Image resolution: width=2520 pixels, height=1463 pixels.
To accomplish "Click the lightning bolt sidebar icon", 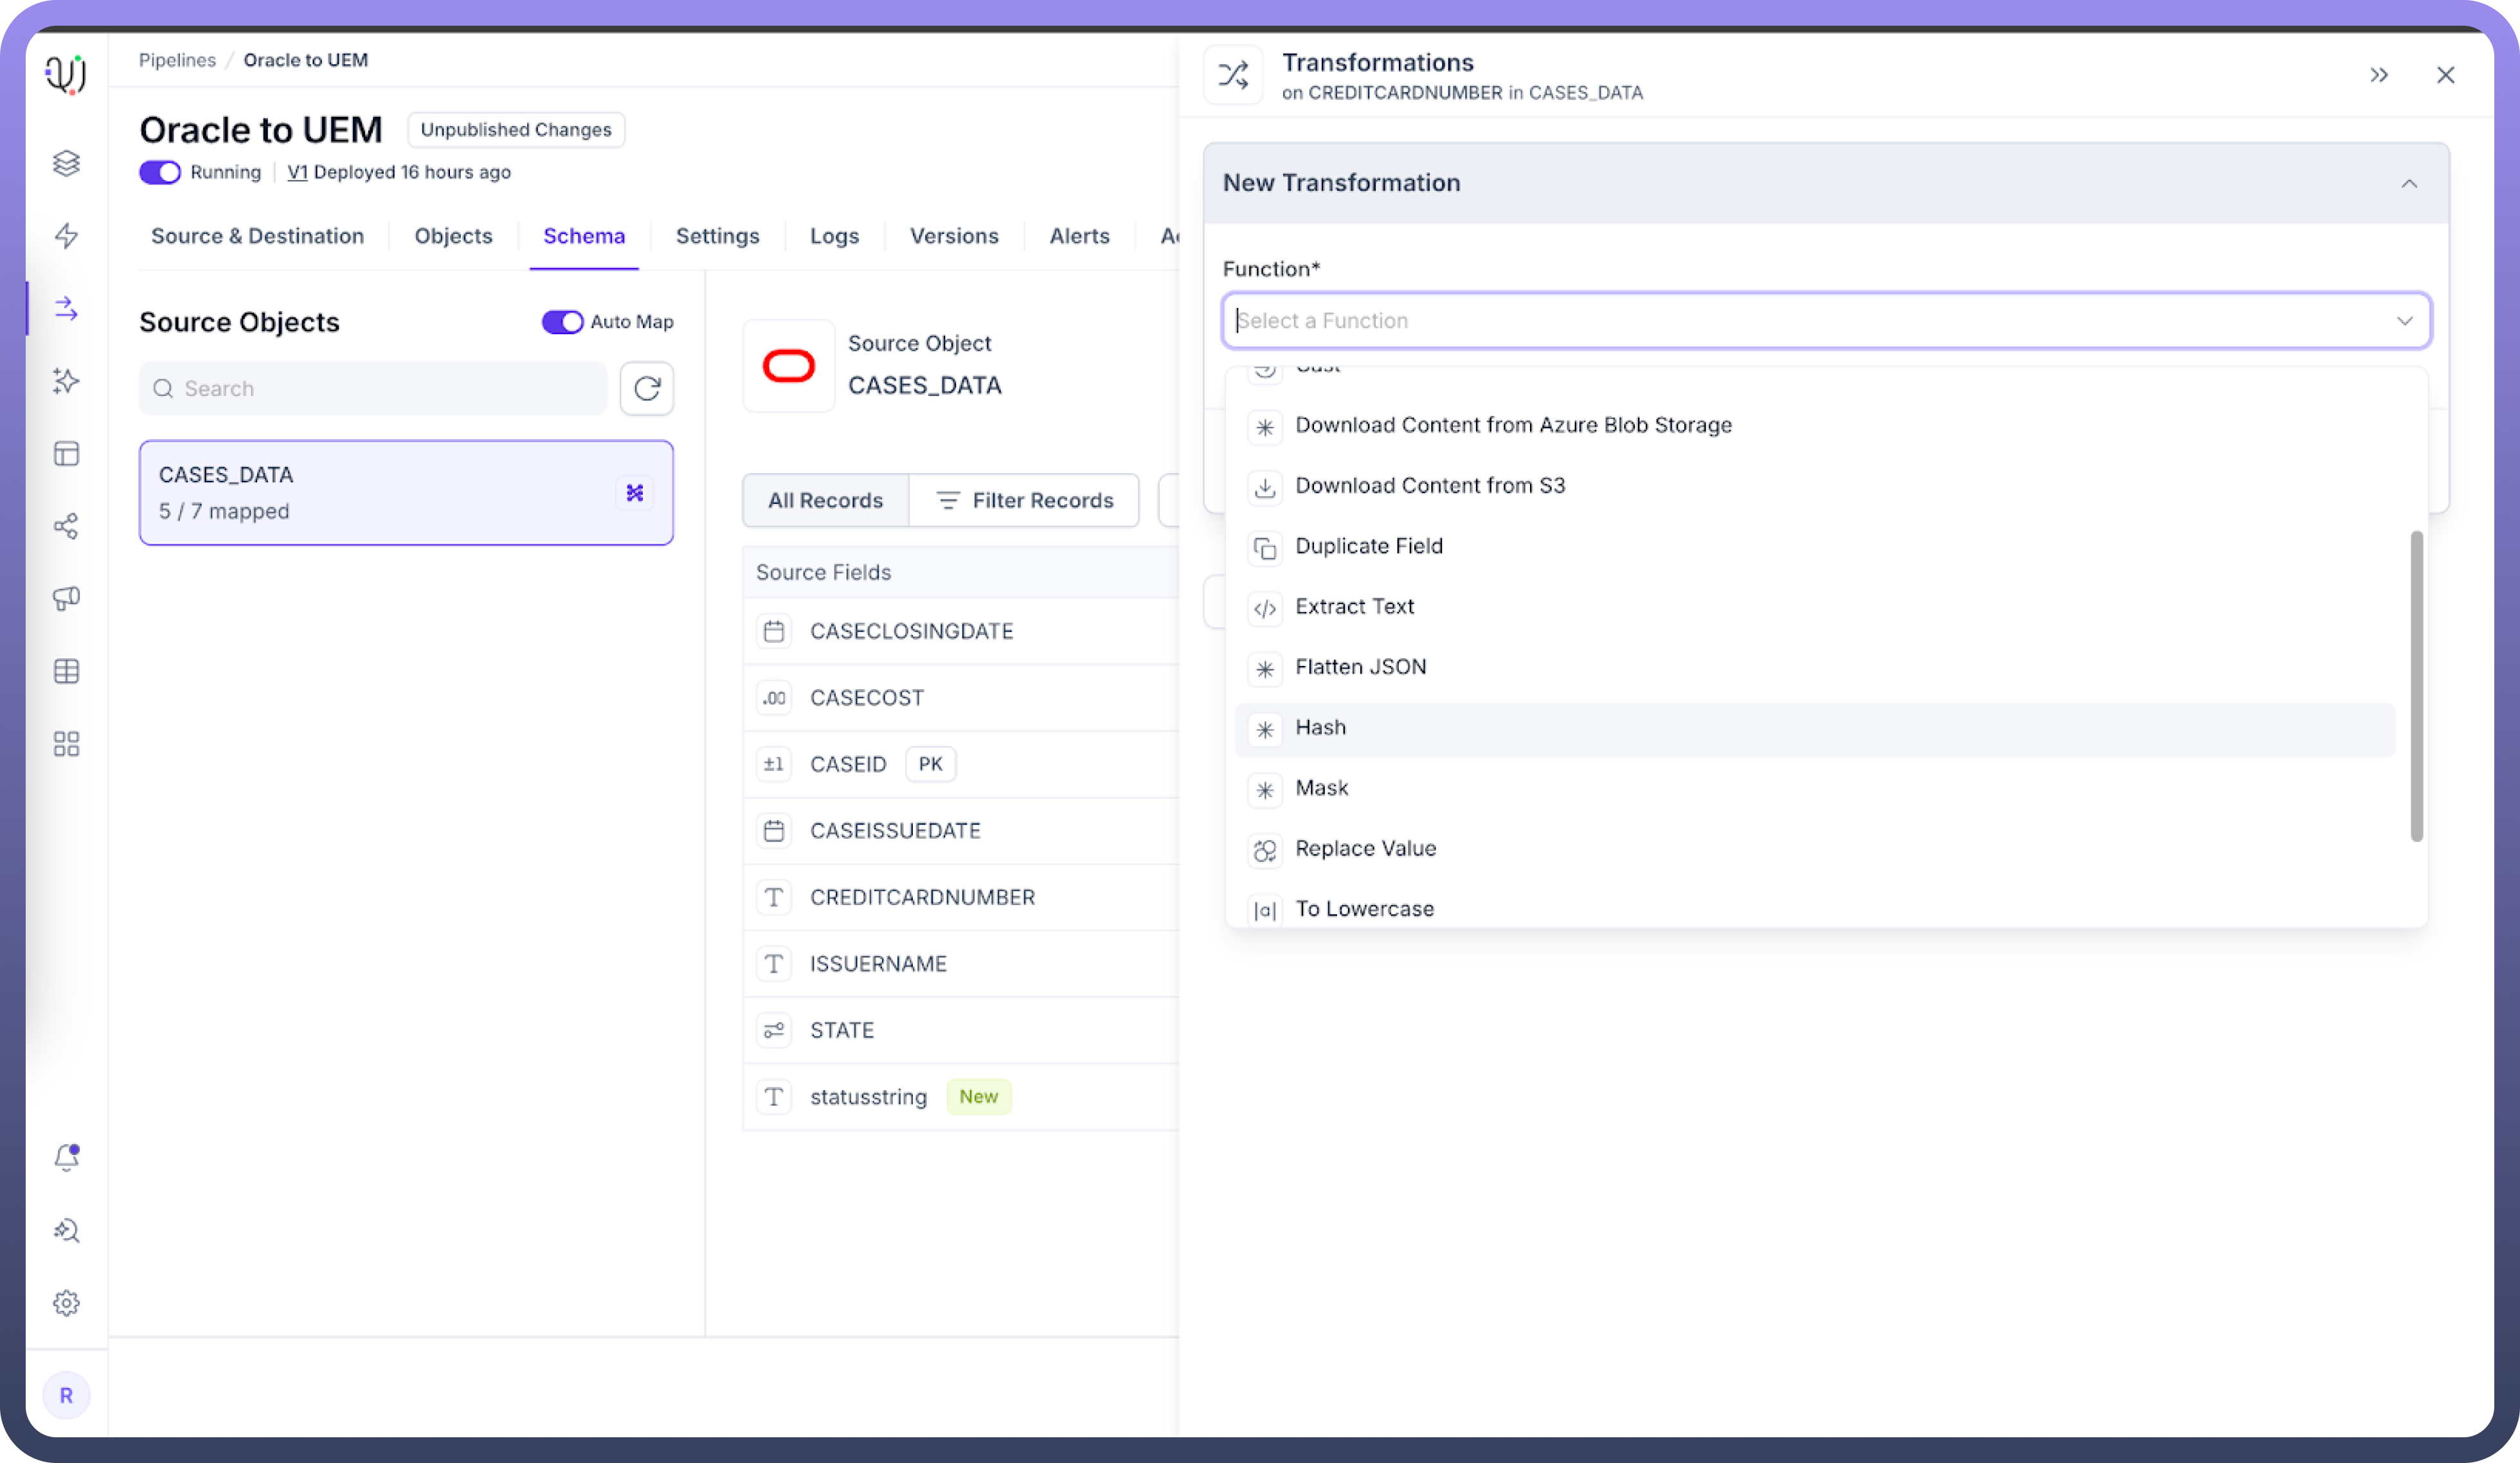I will pyautogui.click(x=66, y=236).
